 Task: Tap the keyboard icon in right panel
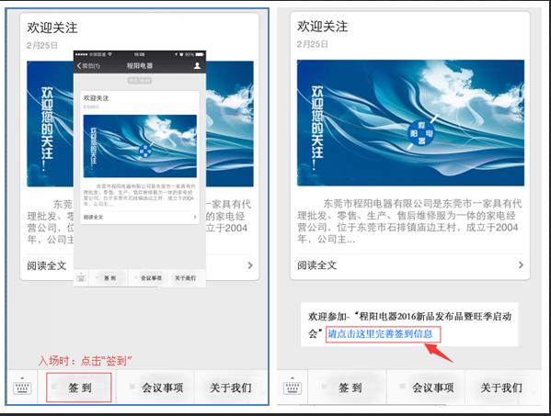[292, 387]
